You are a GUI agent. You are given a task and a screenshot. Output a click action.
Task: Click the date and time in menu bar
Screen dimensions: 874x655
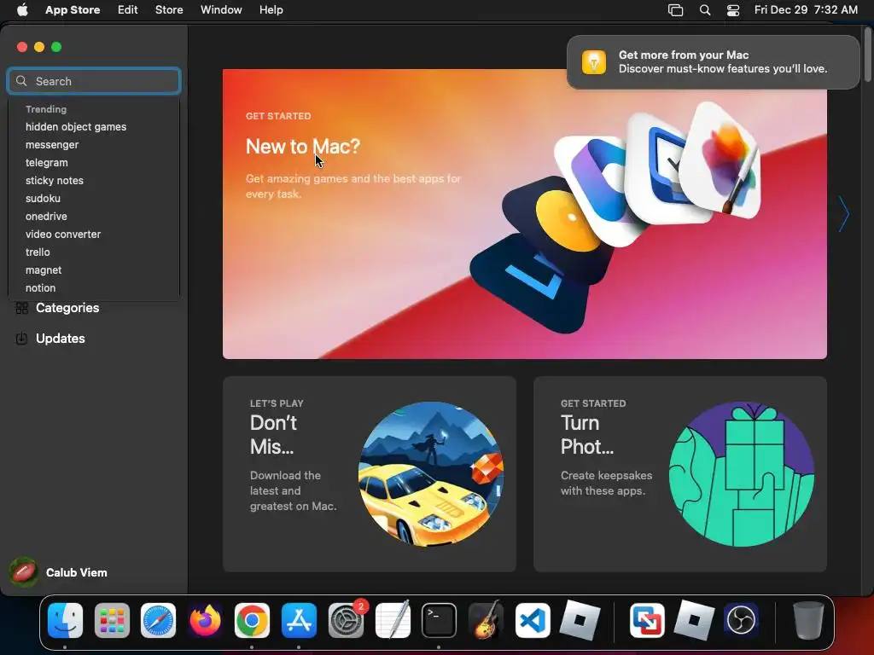pos(806,10)
